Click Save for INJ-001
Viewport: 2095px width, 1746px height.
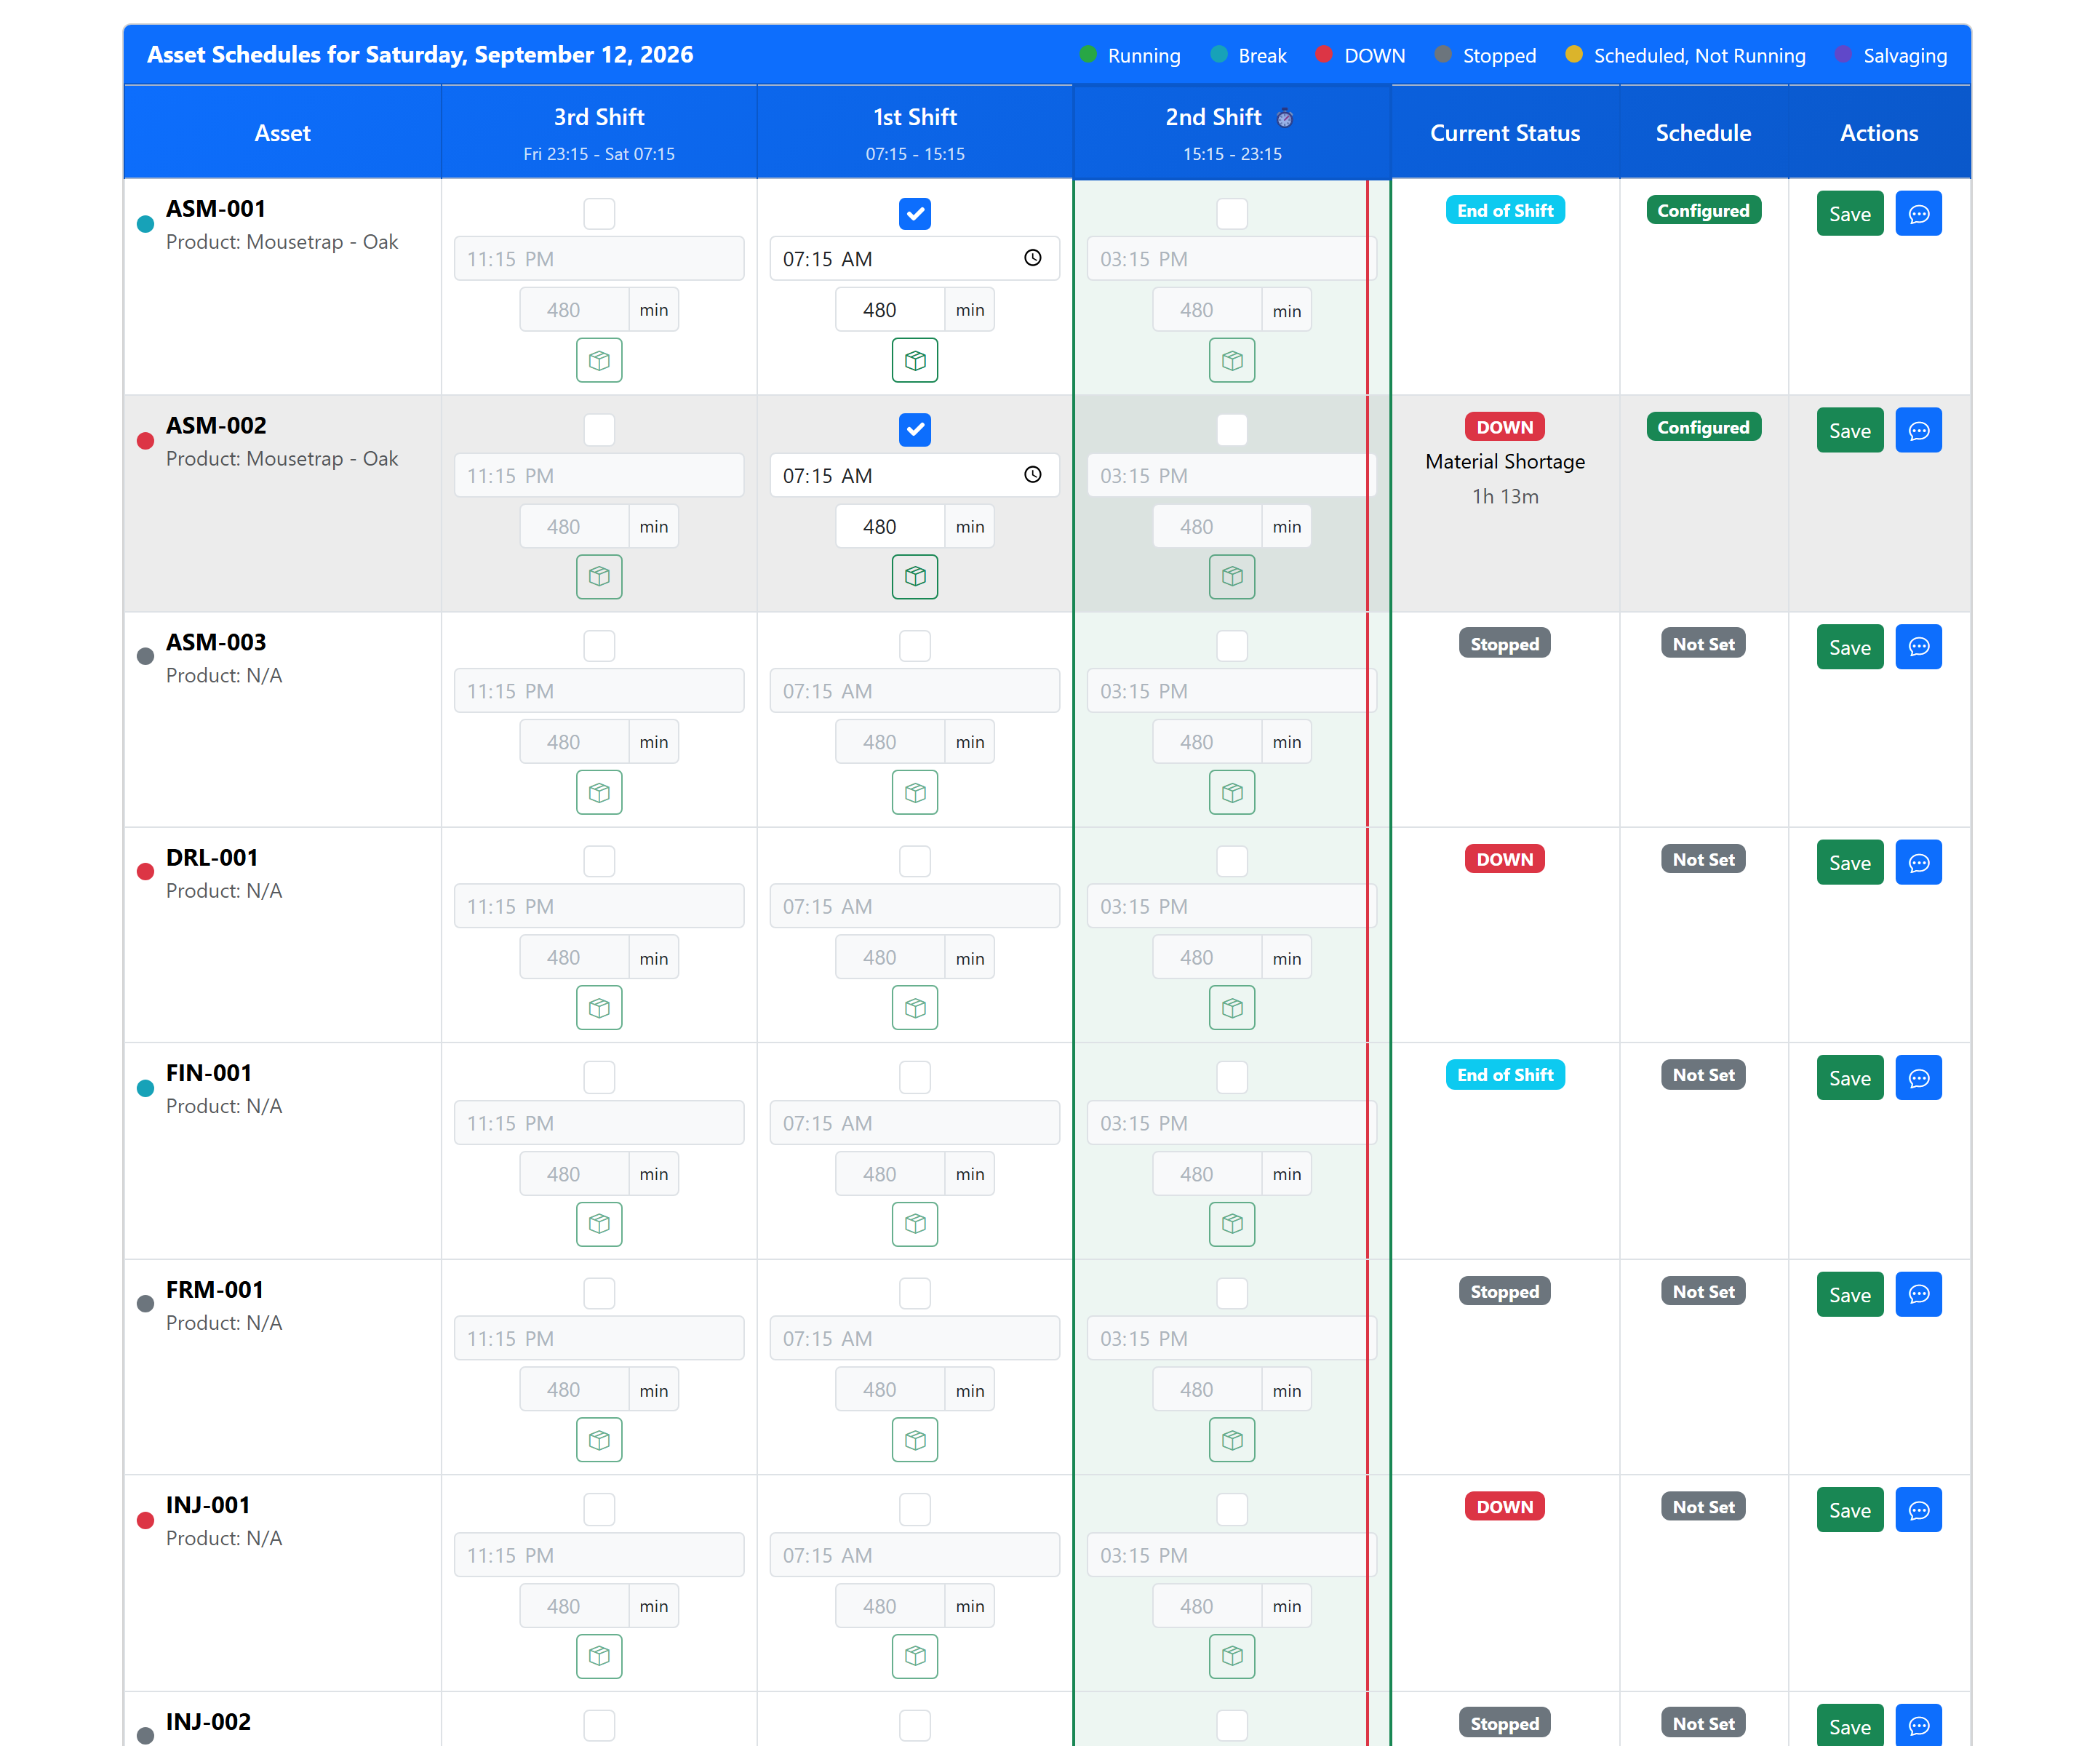(x=1850, y=1510)
